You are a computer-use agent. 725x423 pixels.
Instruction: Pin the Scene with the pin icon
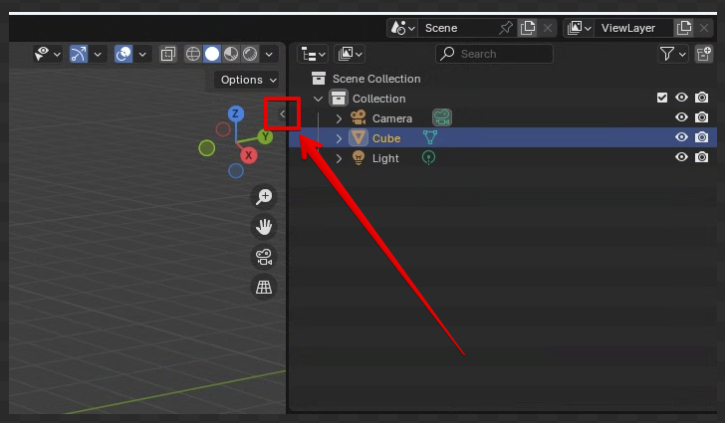pos(506,28)
